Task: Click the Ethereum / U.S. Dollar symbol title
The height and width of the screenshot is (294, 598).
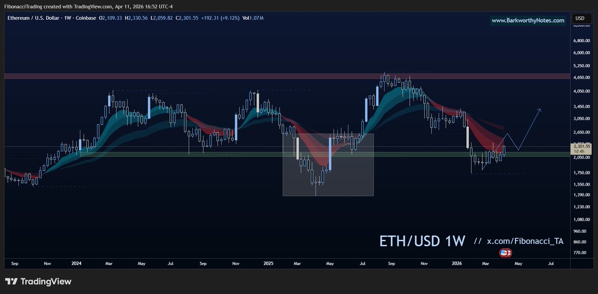Action: [32, 18]
